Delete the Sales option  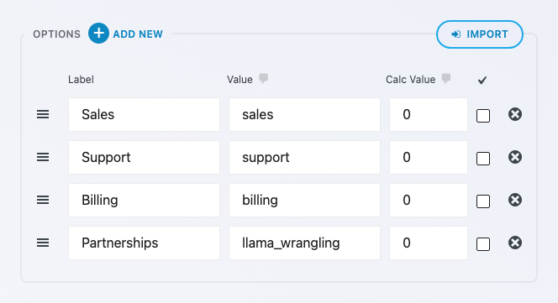point(515,114)
